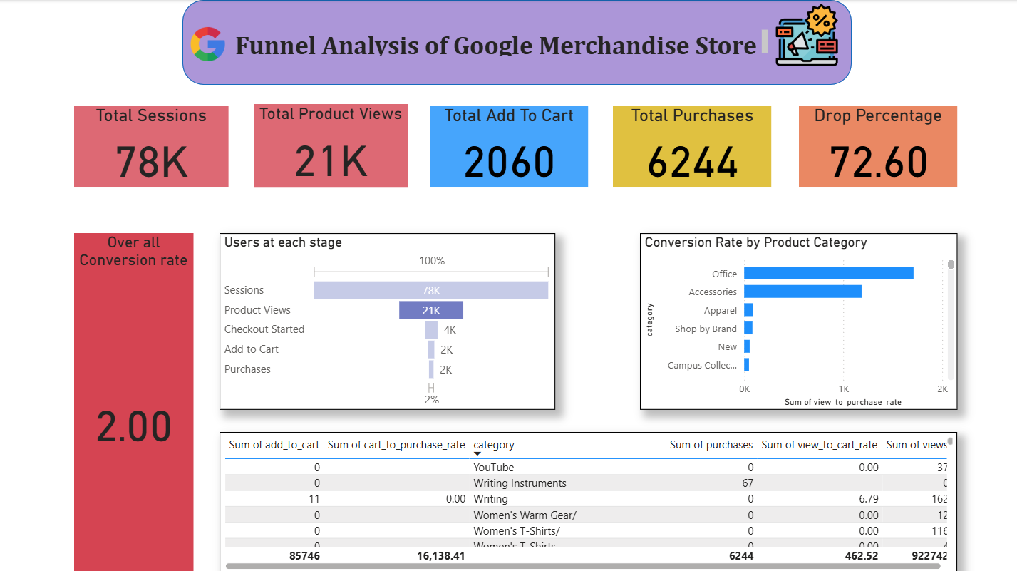Click the 11 add_to_cart cell
The image size is (1017, 571).
(x=314, y=499)
